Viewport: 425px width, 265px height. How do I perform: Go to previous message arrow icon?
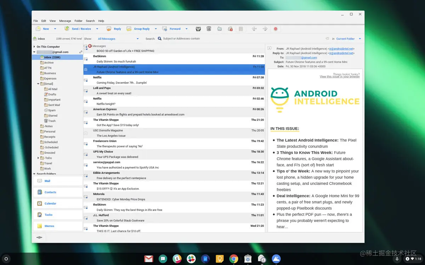(254, 29)
